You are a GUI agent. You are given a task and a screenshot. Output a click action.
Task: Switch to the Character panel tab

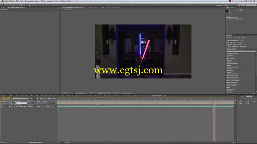pyautogui.click(x=241, y=49)
